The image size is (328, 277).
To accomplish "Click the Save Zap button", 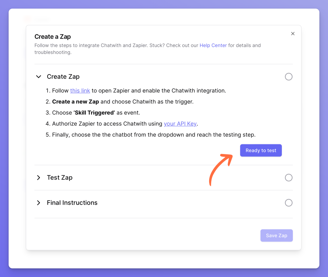I will [x=276, y=236].
